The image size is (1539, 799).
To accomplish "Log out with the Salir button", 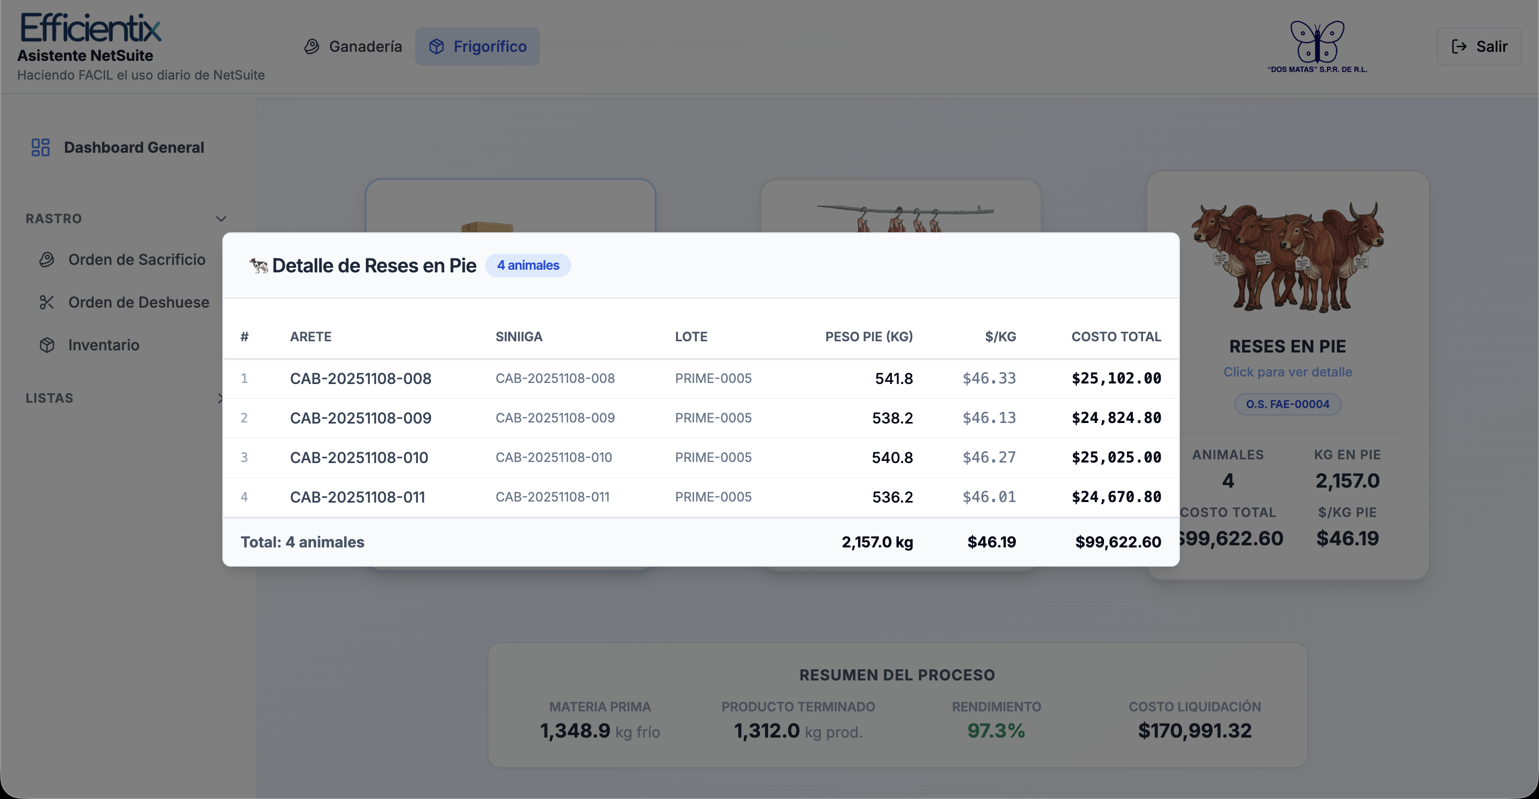I will click(x=1479, y=46).
